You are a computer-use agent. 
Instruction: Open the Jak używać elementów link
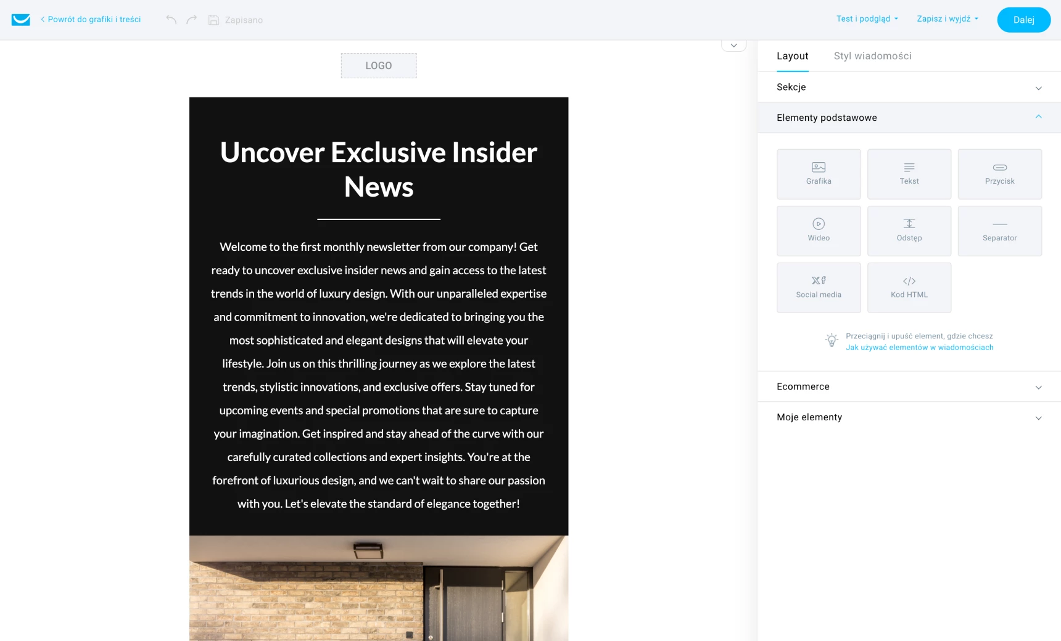919,348
